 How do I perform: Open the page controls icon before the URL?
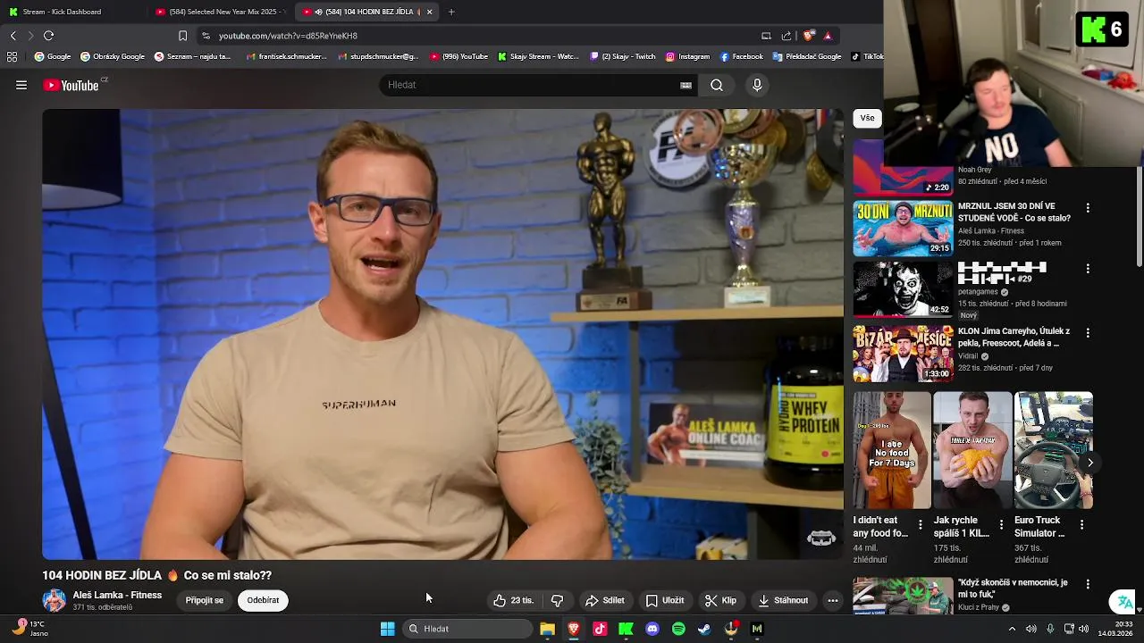[206, 36]
